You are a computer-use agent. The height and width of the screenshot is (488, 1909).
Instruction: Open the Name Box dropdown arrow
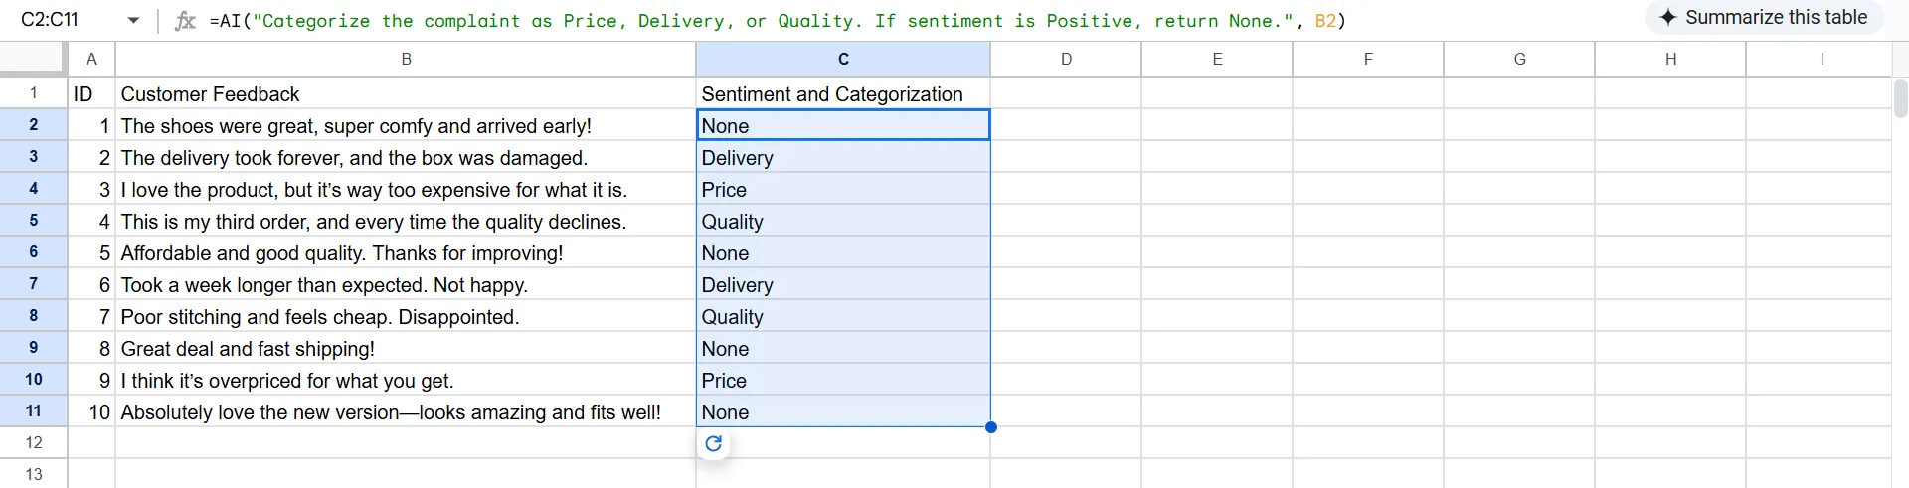click(133, 21)
